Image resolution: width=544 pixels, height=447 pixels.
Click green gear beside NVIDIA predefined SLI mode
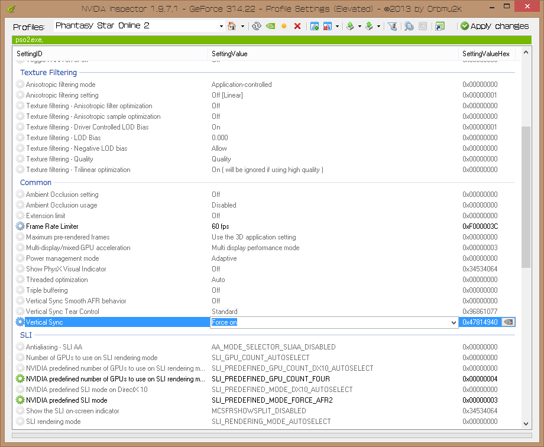click(20, 400)
